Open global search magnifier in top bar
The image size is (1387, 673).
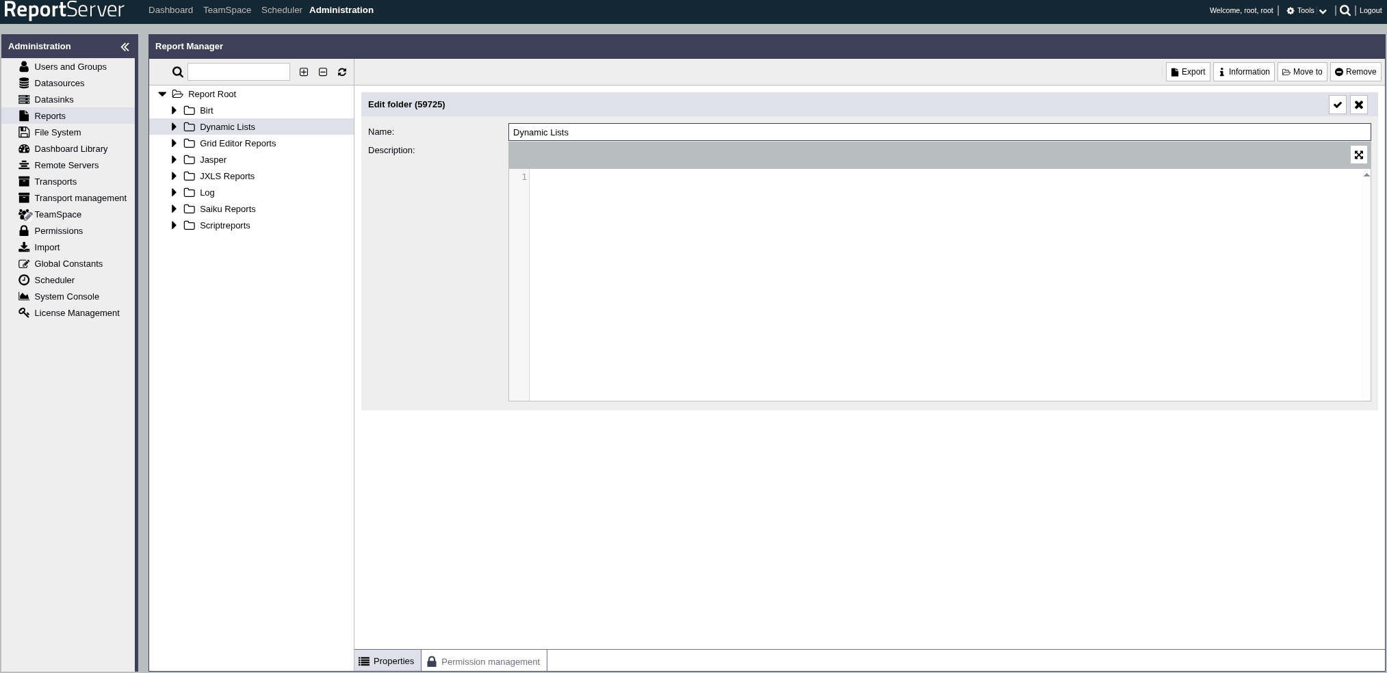pos(1345,10)
